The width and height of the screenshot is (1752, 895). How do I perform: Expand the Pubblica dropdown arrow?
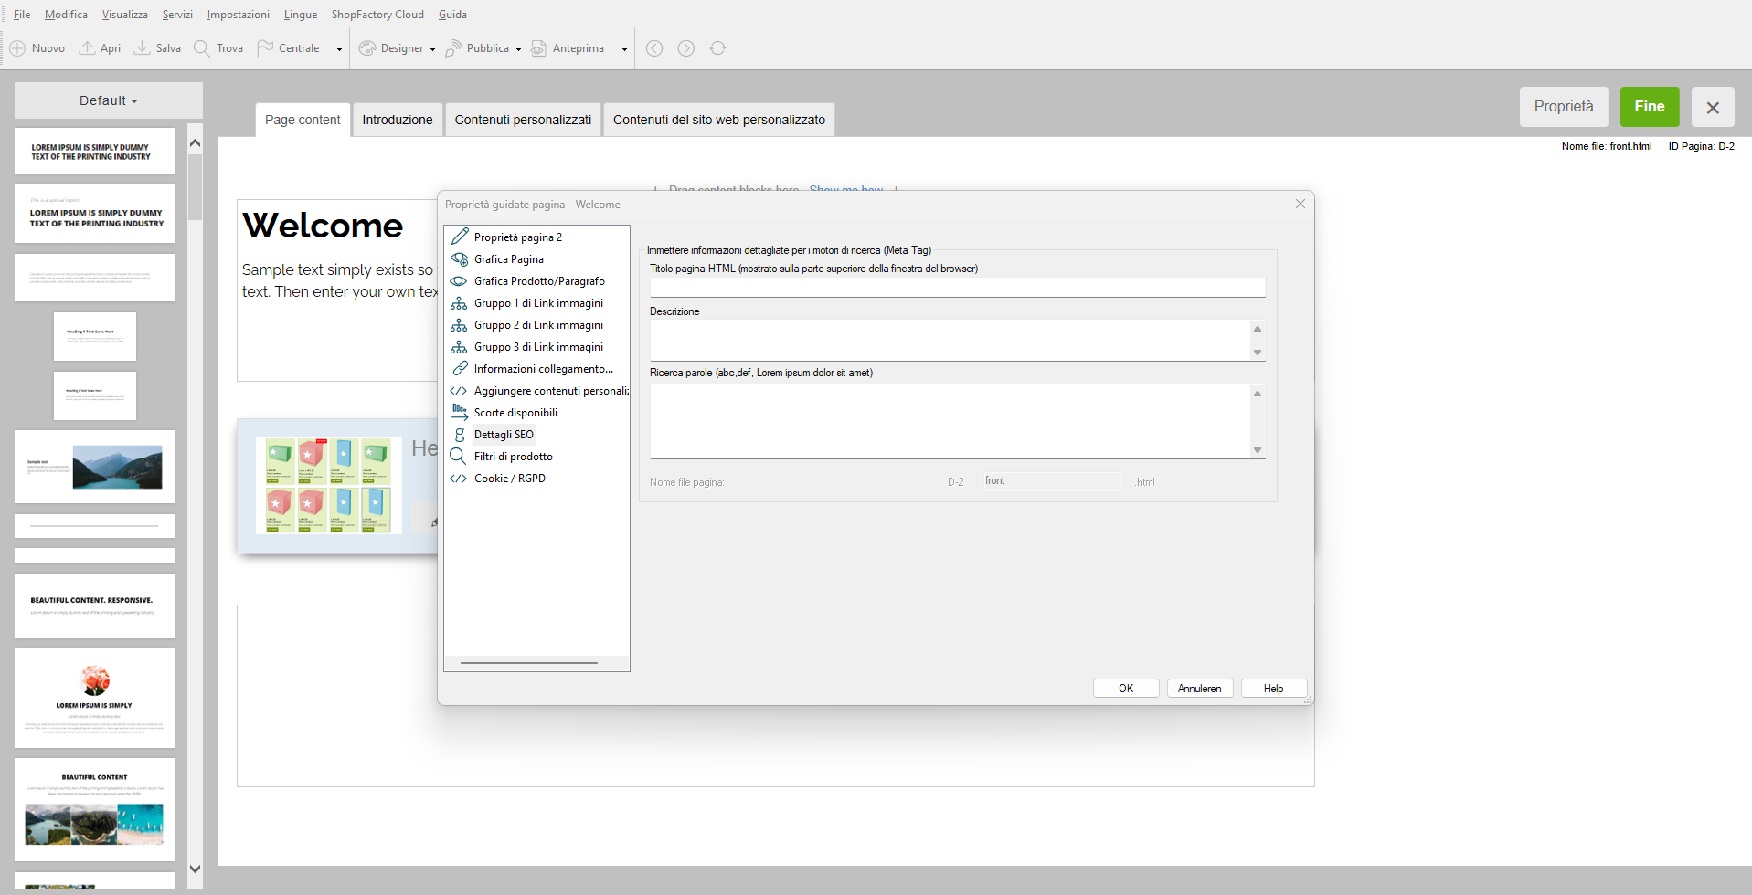(518, 49)
